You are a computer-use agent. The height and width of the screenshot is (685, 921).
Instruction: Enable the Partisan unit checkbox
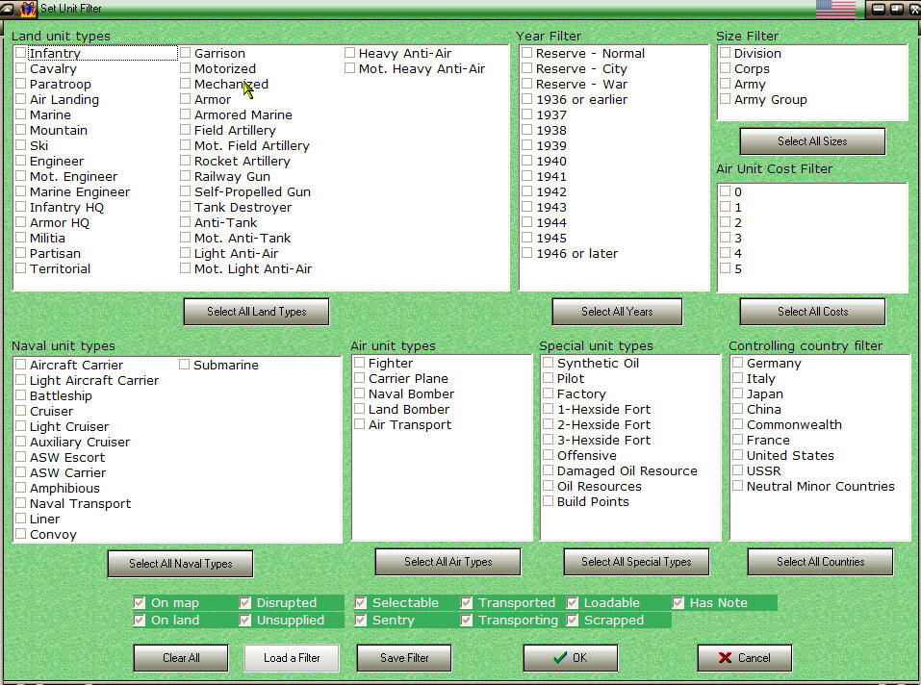click(x=21, y=253)
